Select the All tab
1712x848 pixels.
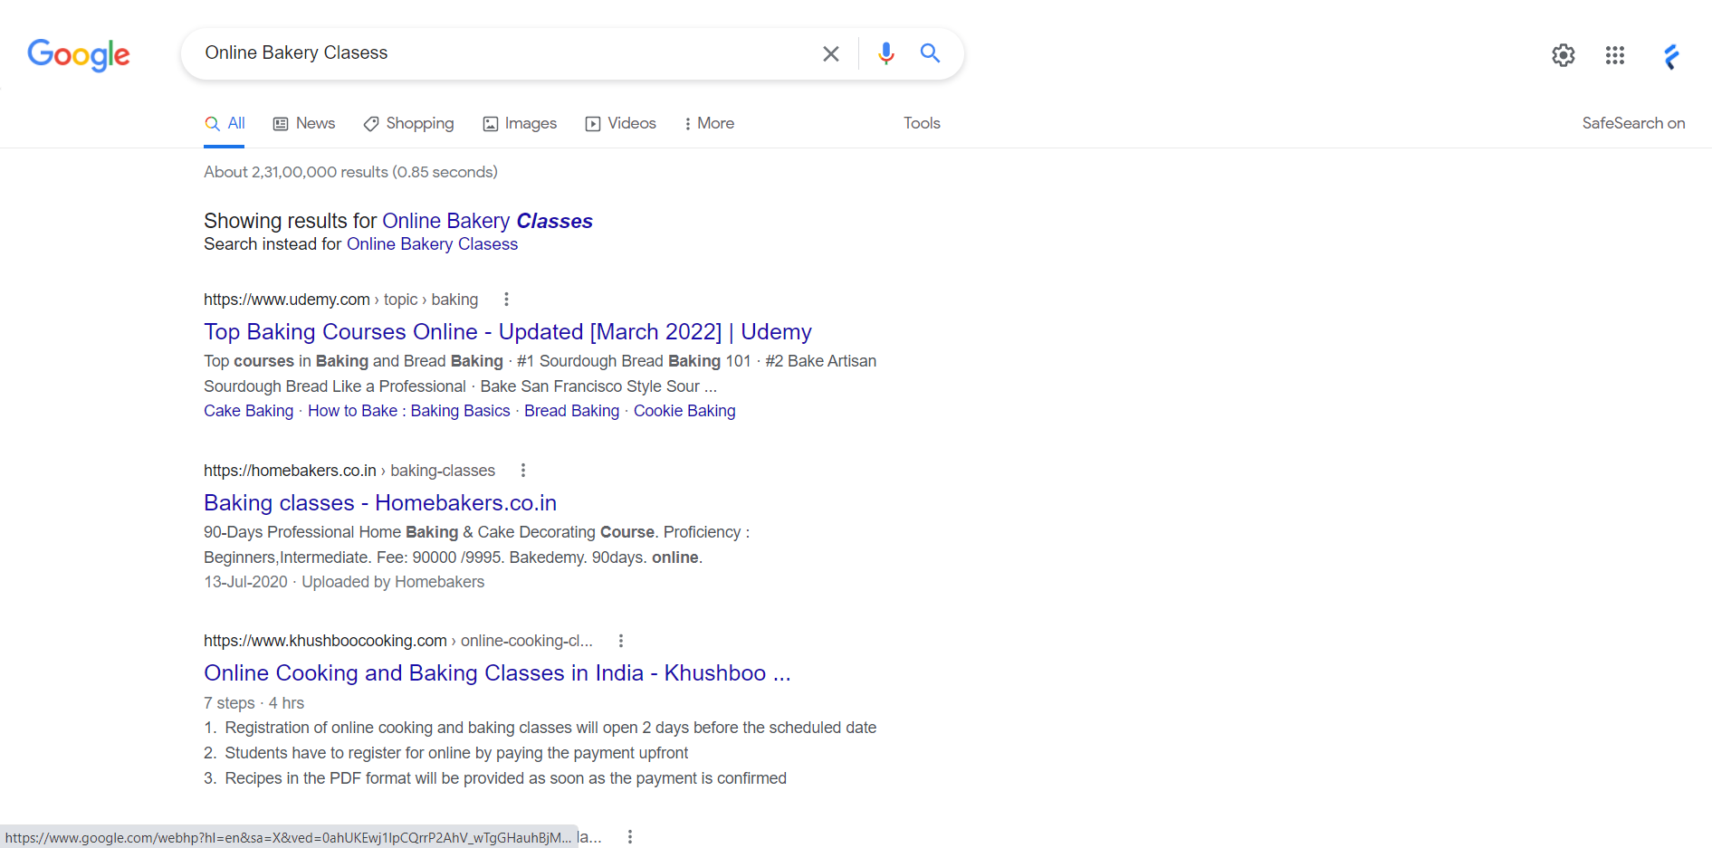point(225,124)
